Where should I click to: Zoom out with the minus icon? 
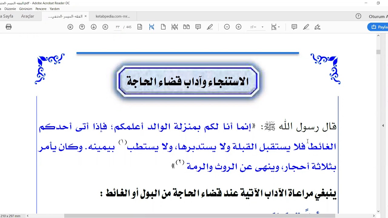[x=227, y=27]
